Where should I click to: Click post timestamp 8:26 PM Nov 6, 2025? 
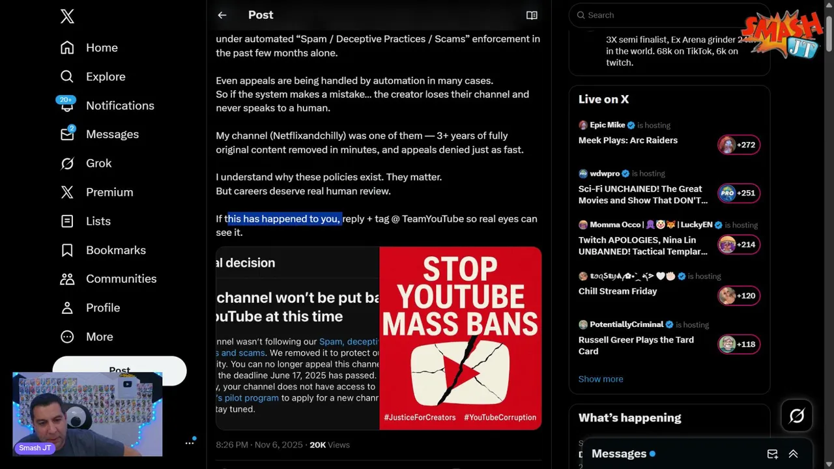click(259, 445)
